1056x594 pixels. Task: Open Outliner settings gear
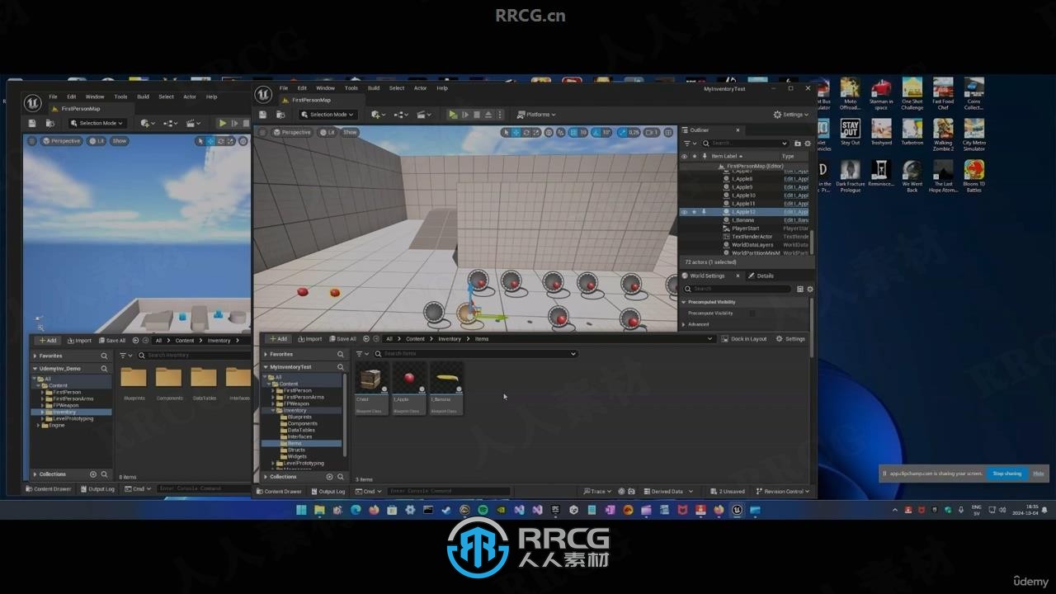(808, 143)
